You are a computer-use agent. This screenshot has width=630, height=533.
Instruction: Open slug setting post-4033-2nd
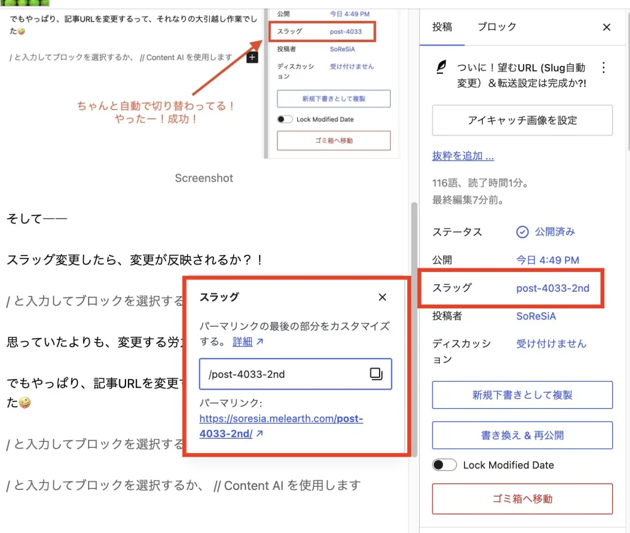click(x=552, y=288)
